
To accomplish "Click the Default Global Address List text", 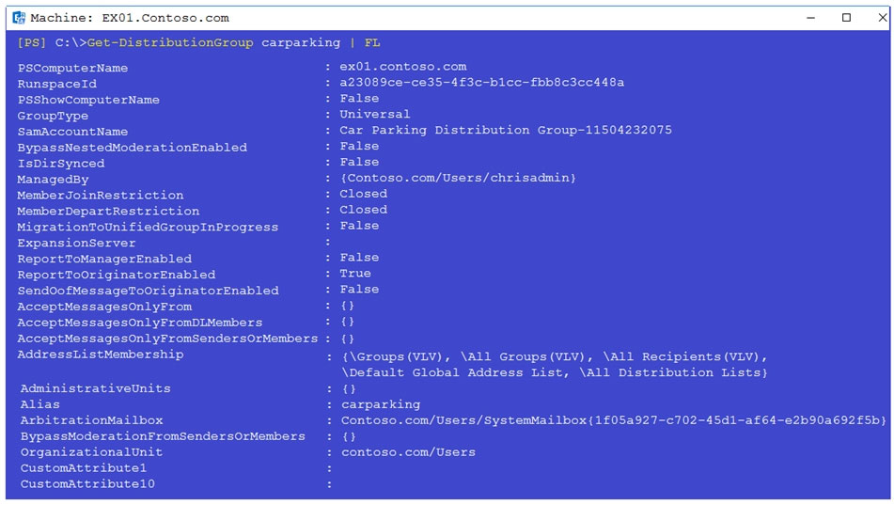I will tap(455, 372).
